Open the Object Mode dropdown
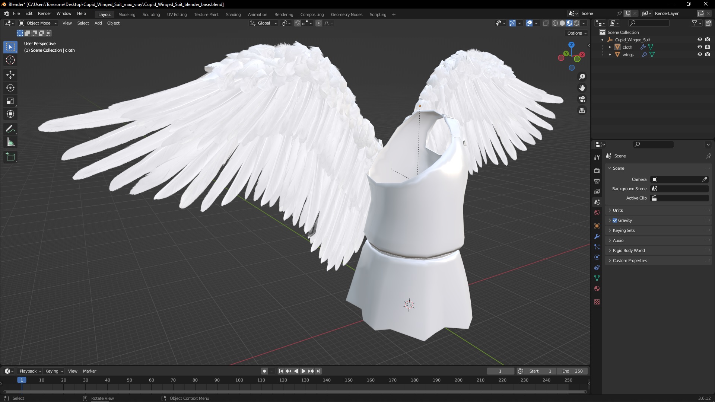The width and height of the screenshot is (715, 402). click(38, 23)
